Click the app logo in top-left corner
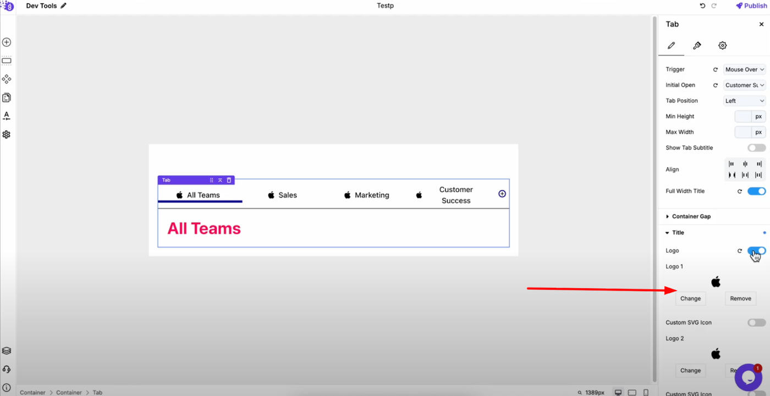This screenshot has height=396, width=770. click(7, 5)
